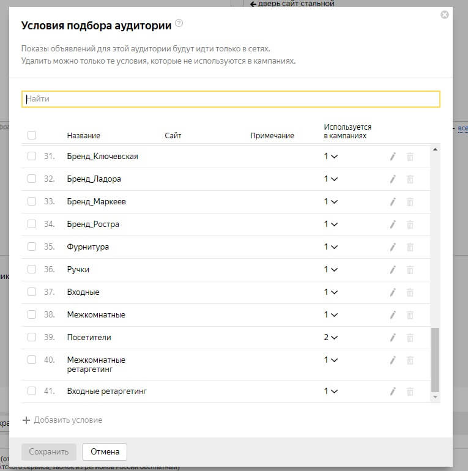Click the list scrollbar up arrow
This screenshot has height=471, width=468.
(435, 149)
